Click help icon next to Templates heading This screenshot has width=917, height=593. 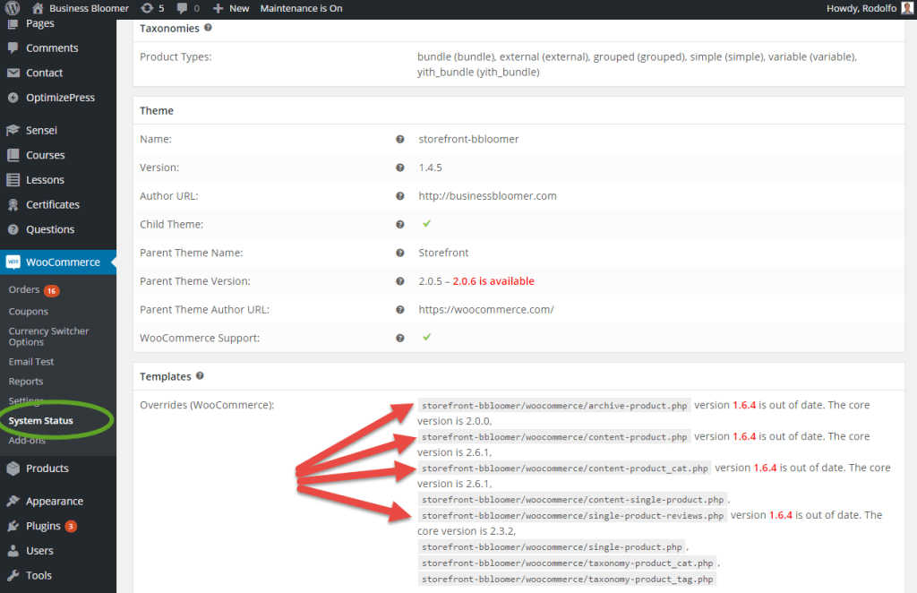[x=200, y=376]
